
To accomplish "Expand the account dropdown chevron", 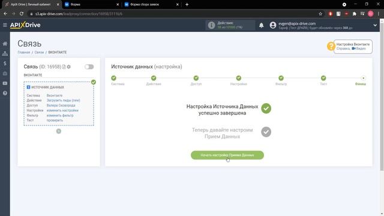I will pyautogui.click(x=375, y=25).
